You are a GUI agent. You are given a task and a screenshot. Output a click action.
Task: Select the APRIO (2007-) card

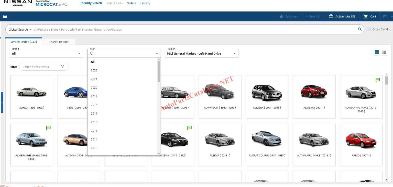(x=361, y=145)
